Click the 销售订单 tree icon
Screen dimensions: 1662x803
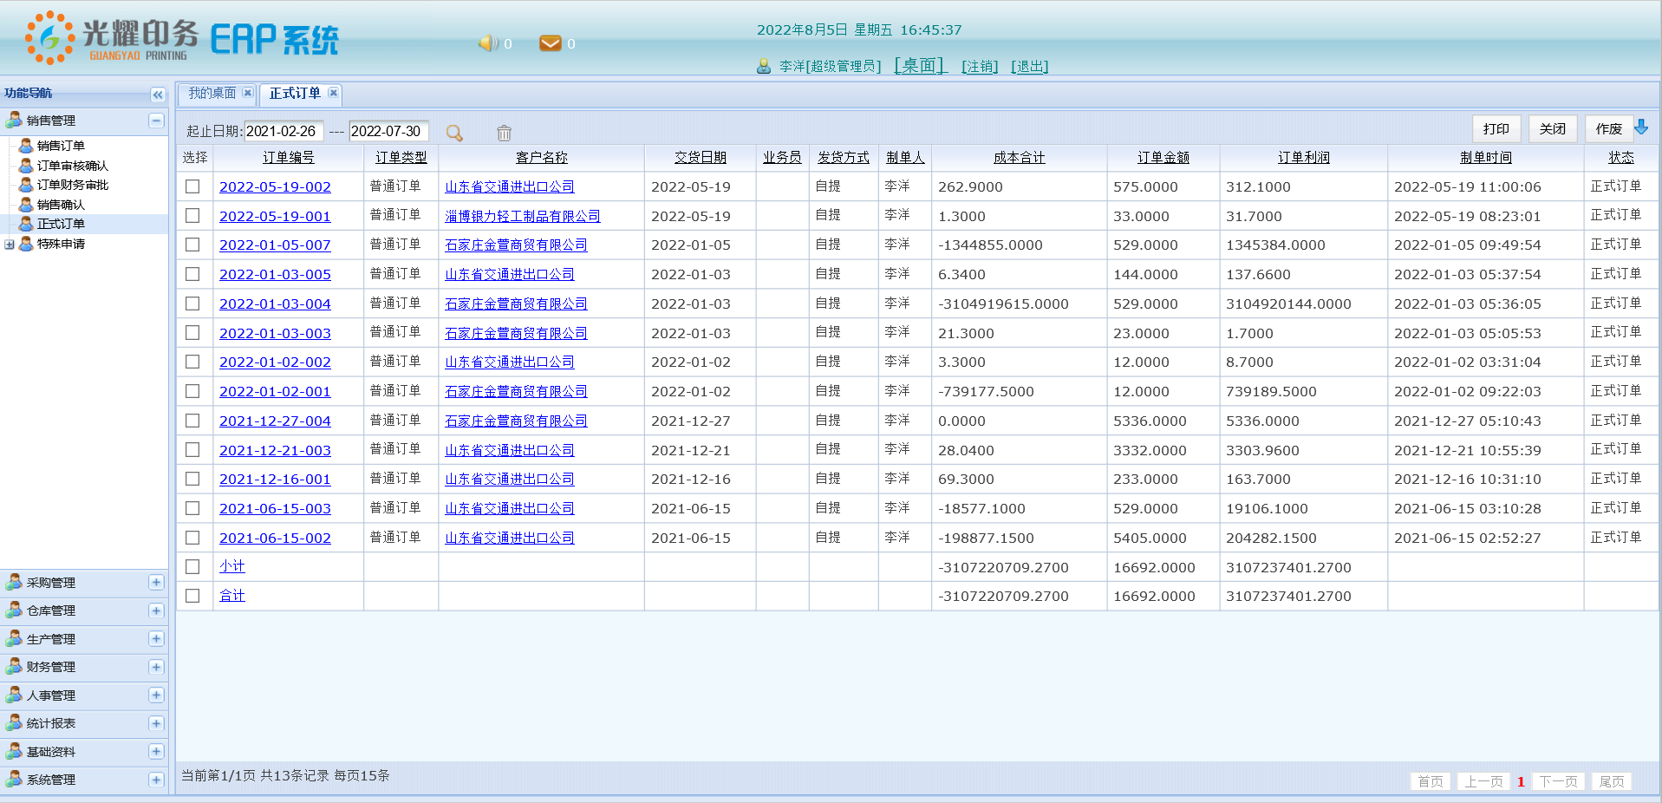coord(26,146)
